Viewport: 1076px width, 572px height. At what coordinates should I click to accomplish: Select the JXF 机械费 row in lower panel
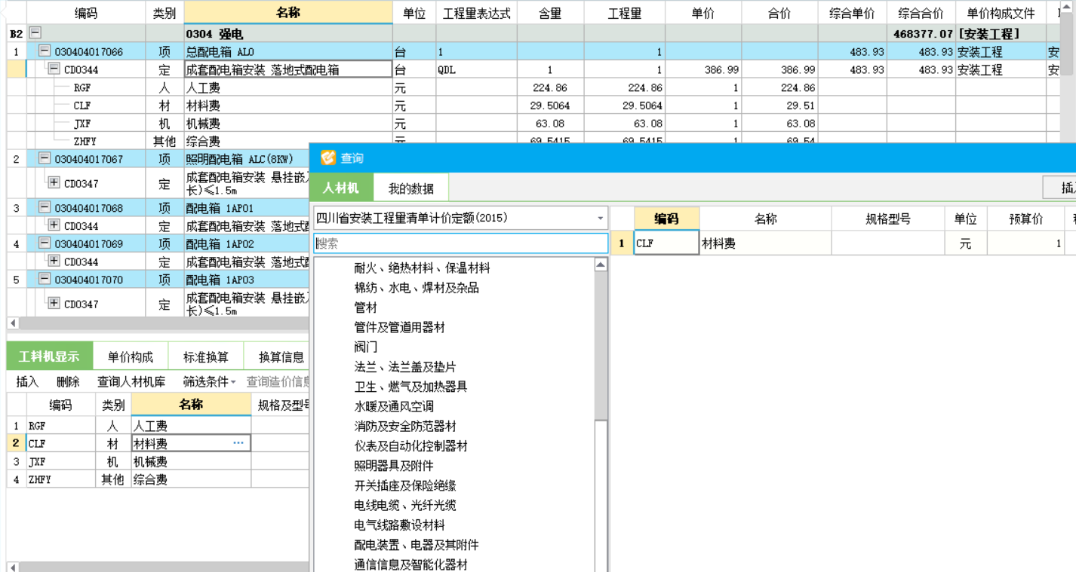point(158,461)
